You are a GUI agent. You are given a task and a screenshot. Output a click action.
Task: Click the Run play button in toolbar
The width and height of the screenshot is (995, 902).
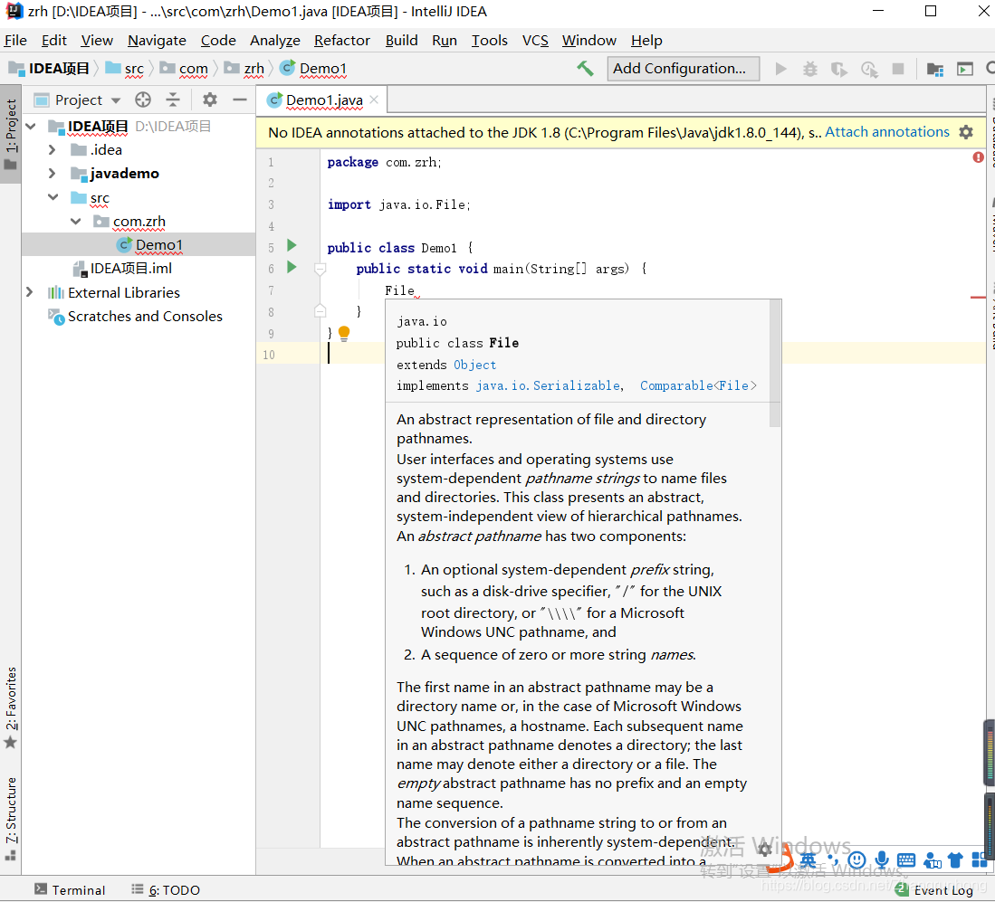point(780,69)
